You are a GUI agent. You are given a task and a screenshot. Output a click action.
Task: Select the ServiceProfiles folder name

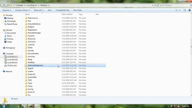33,54
